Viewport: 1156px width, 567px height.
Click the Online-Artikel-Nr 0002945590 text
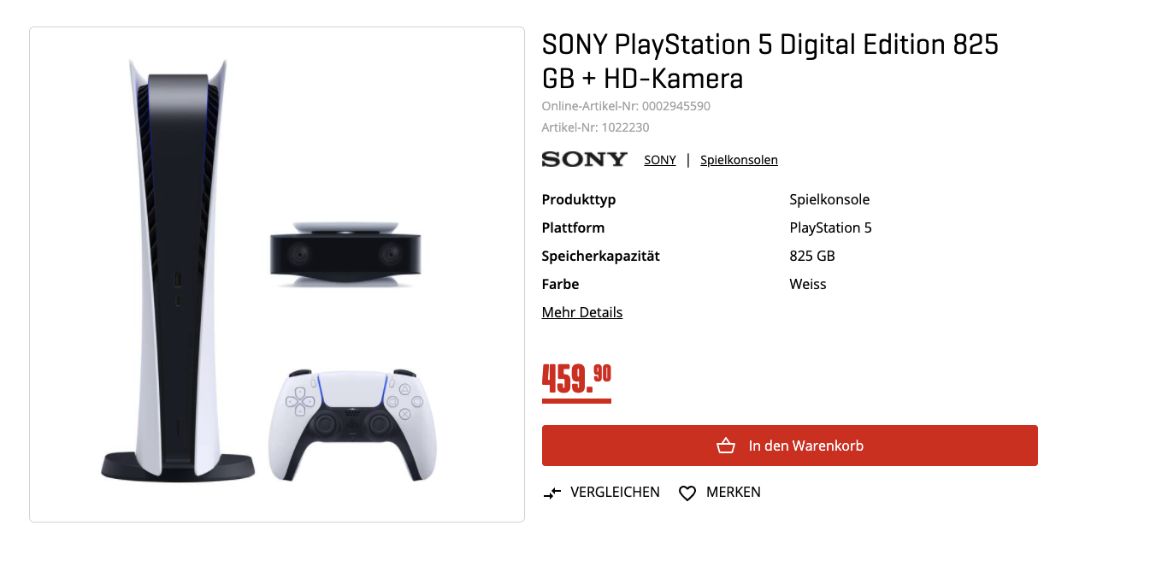click(626, 106)
